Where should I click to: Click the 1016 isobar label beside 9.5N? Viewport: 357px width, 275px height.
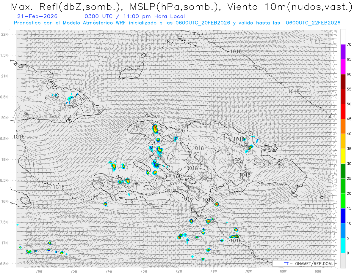(x=19, y=137)
